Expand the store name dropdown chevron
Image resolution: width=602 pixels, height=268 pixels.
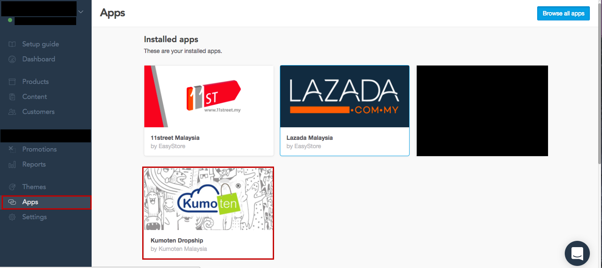[81, 12]
